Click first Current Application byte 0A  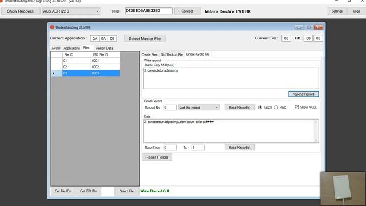click(95, 39)
